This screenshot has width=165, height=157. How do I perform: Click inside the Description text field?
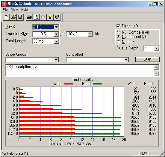[x=80, y=70]
